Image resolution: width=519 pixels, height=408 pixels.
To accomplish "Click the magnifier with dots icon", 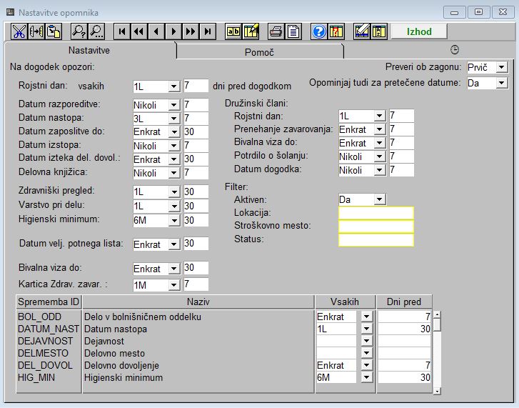I will (96, 31).
